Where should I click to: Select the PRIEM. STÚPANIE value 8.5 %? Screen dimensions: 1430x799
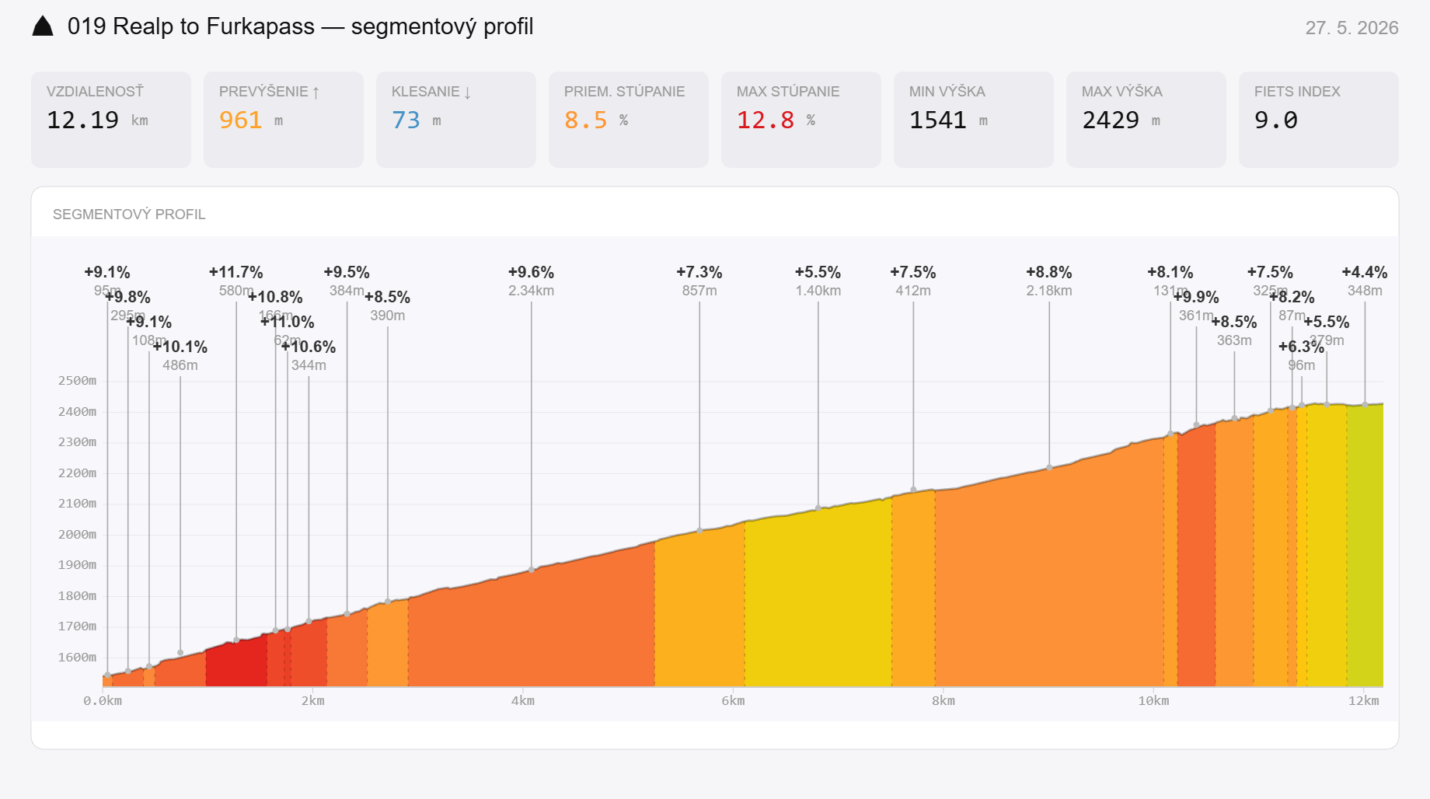596,120
